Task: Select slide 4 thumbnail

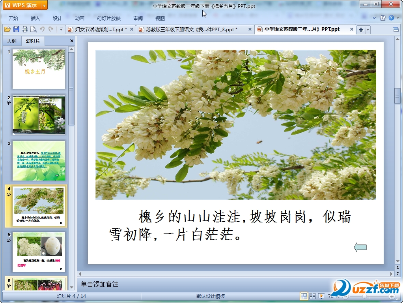Action: point(39,206)
